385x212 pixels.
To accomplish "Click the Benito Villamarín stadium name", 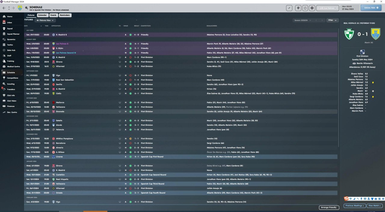I will click(364, 63).
